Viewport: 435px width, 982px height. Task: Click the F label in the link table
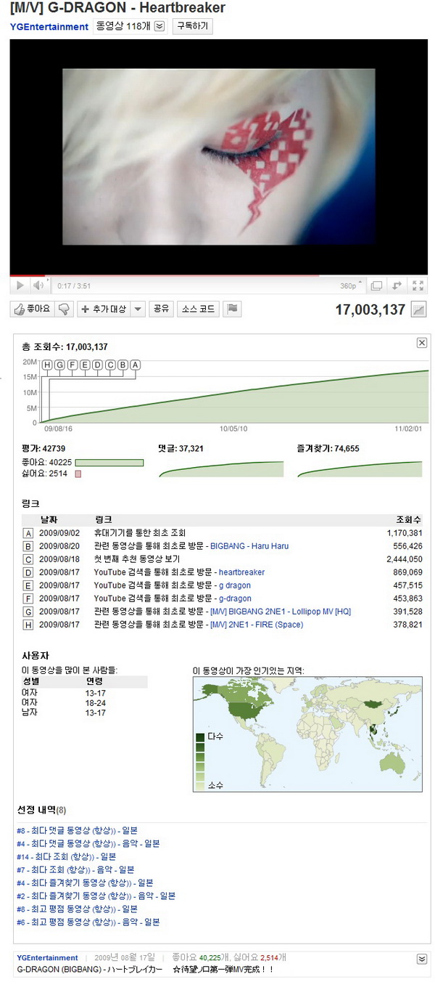click(28, 598)
